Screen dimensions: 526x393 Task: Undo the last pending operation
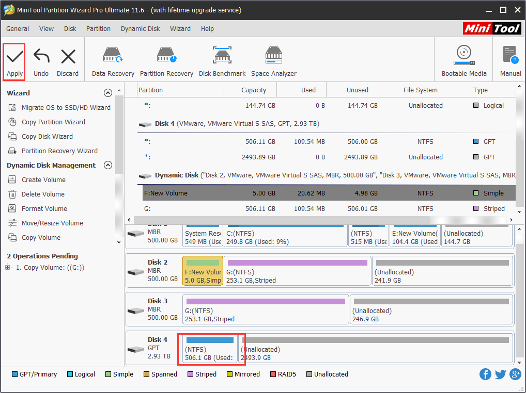tap(41, 62)
